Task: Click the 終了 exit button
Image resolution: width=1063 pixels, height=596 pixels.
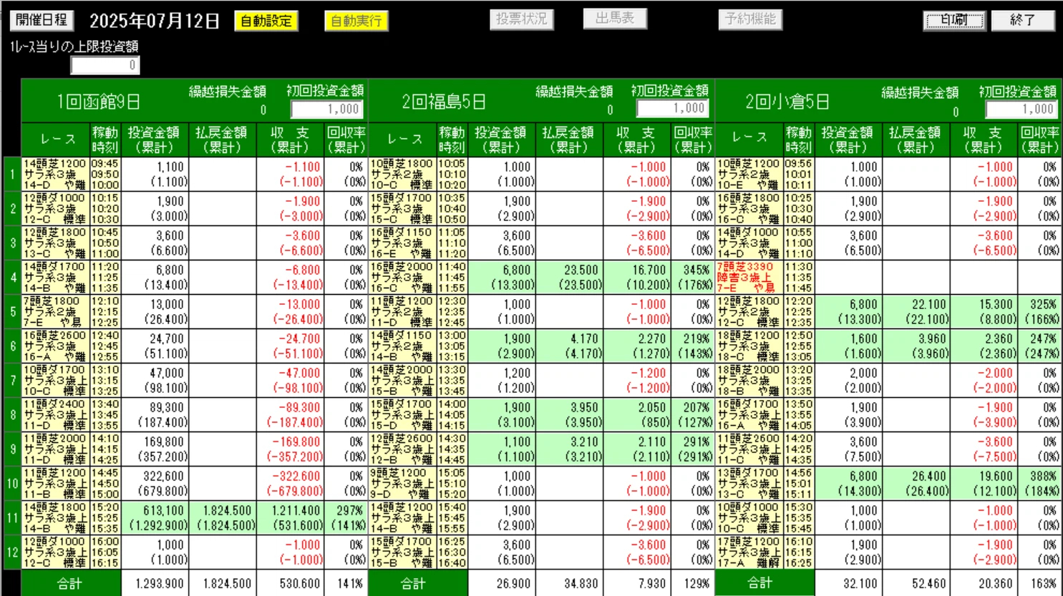Action: pos(1022,20)
